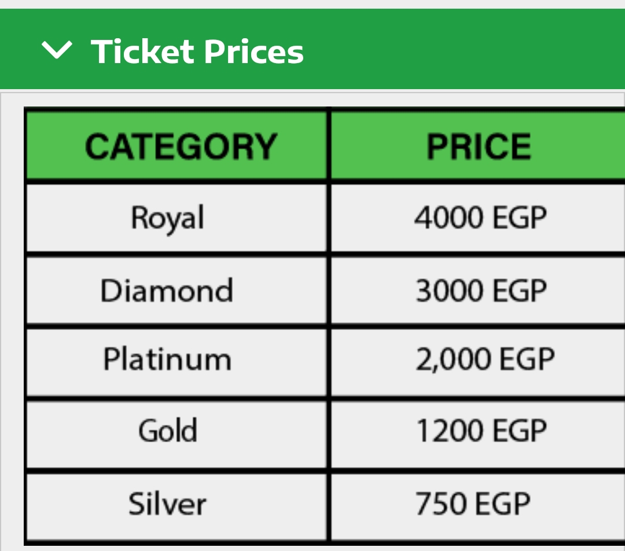Click the EGP label beside 1200
The image size is (625, 551).
pyautogui.click(x=520, y=431)
